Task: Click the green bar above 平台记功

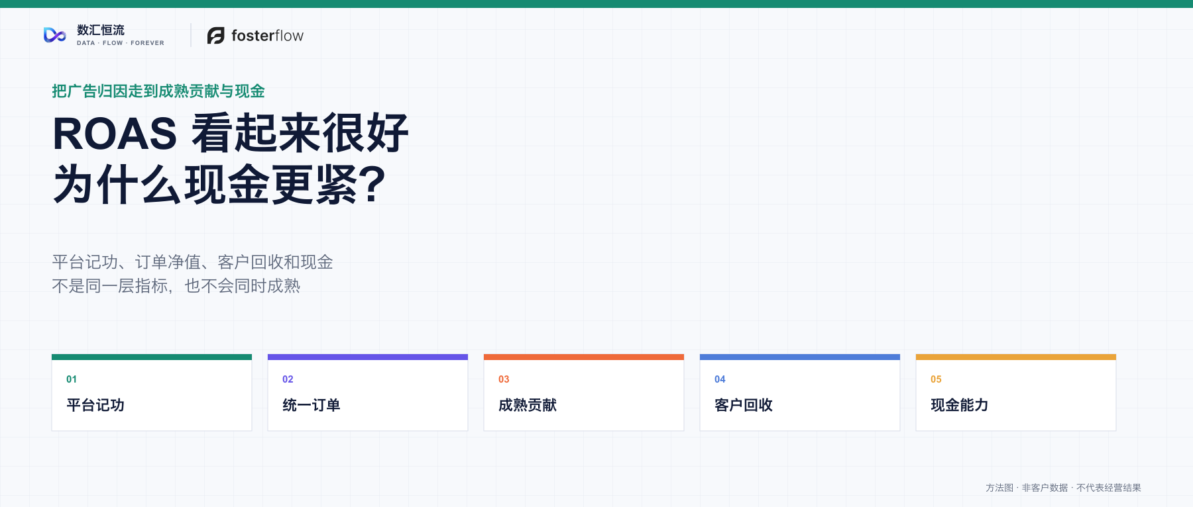Action: click(152, 357)
